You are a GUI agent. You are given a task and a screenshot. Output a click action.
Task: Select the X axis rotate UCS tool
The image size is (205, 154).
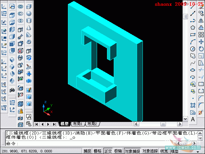pos(4,85)
